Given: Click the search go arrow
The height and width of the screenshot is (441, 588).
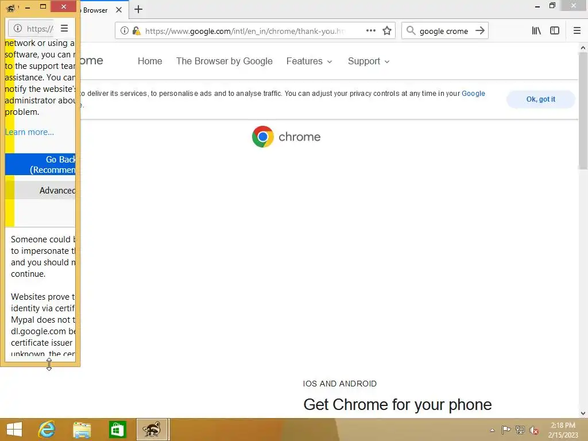Looking at the screenshot, I should pyautogui.click(x=480, y=30).
